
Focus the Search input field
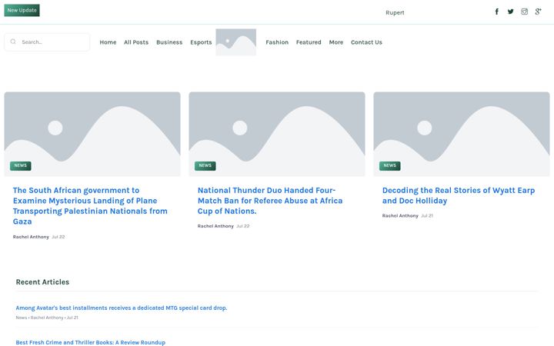coord(47,42)
